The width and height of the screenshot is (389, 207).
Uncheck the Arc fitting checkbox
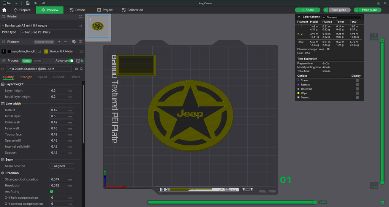[x=52, y=192]
